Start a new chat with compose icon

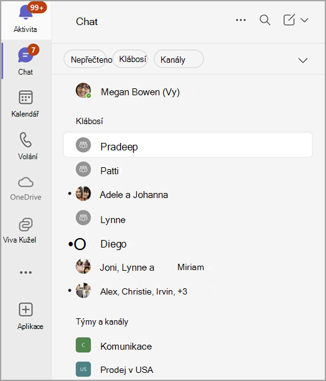click(x=289, y=19)
